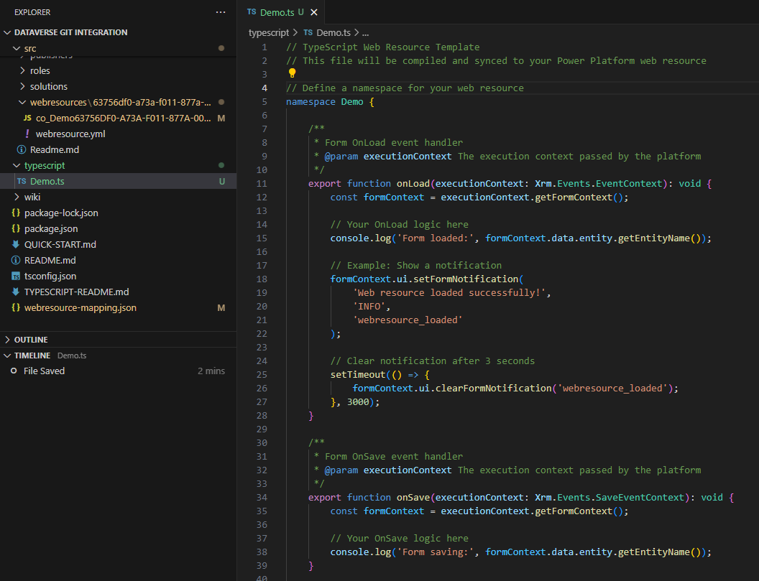Expand the OUTLINE panel
This screenshot has height=581, width=759.
[x=118, y=340]
